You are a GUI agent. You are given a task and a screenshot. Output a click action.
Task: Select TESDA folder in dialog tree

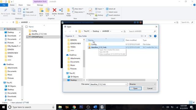(x=73, y=47)
